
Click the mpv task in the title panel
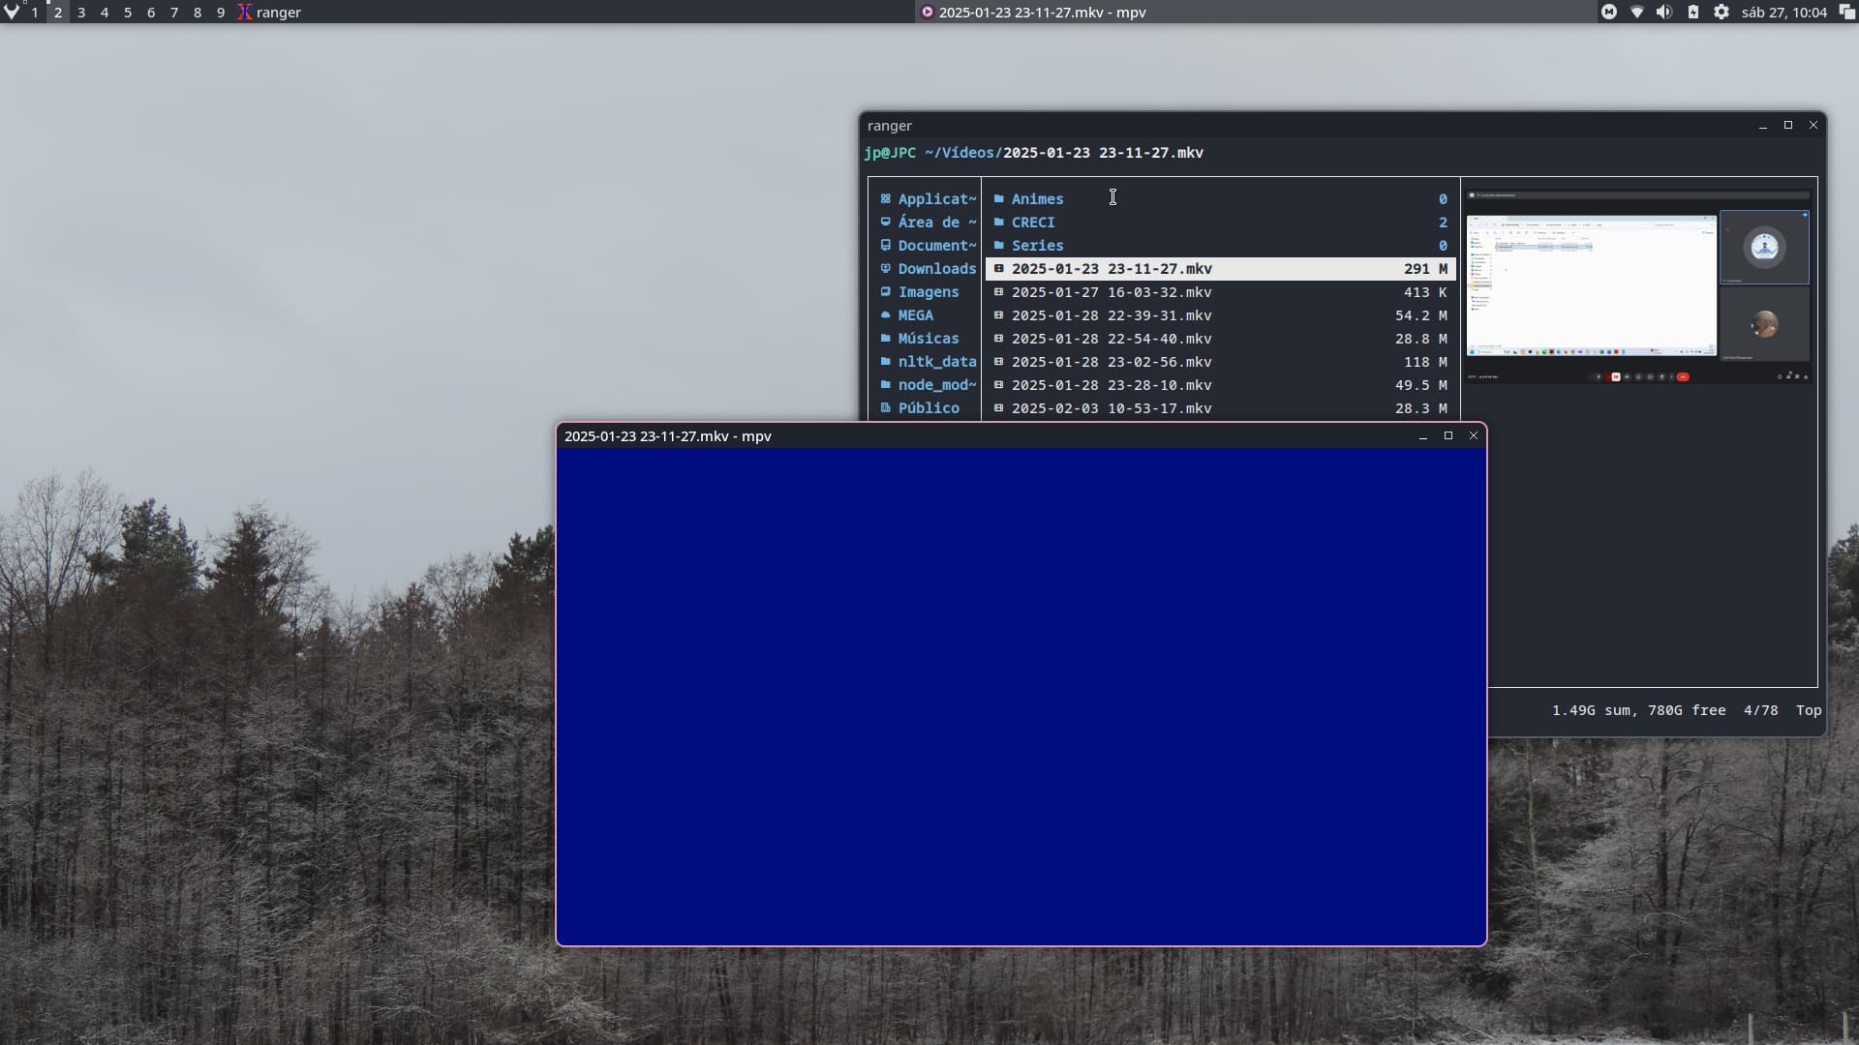point(1032,13)
